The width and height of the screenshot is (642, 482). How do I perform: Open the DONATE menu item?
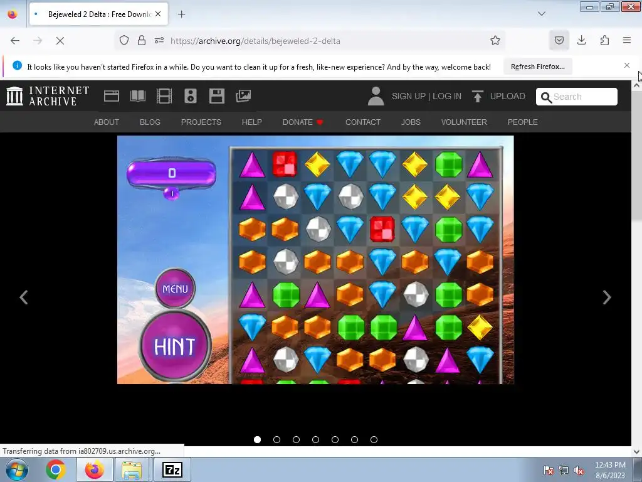303,122
